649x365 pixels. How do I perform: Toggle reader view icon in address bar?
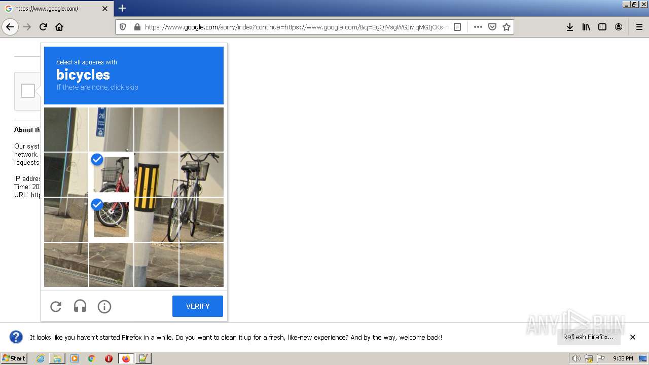457,27
